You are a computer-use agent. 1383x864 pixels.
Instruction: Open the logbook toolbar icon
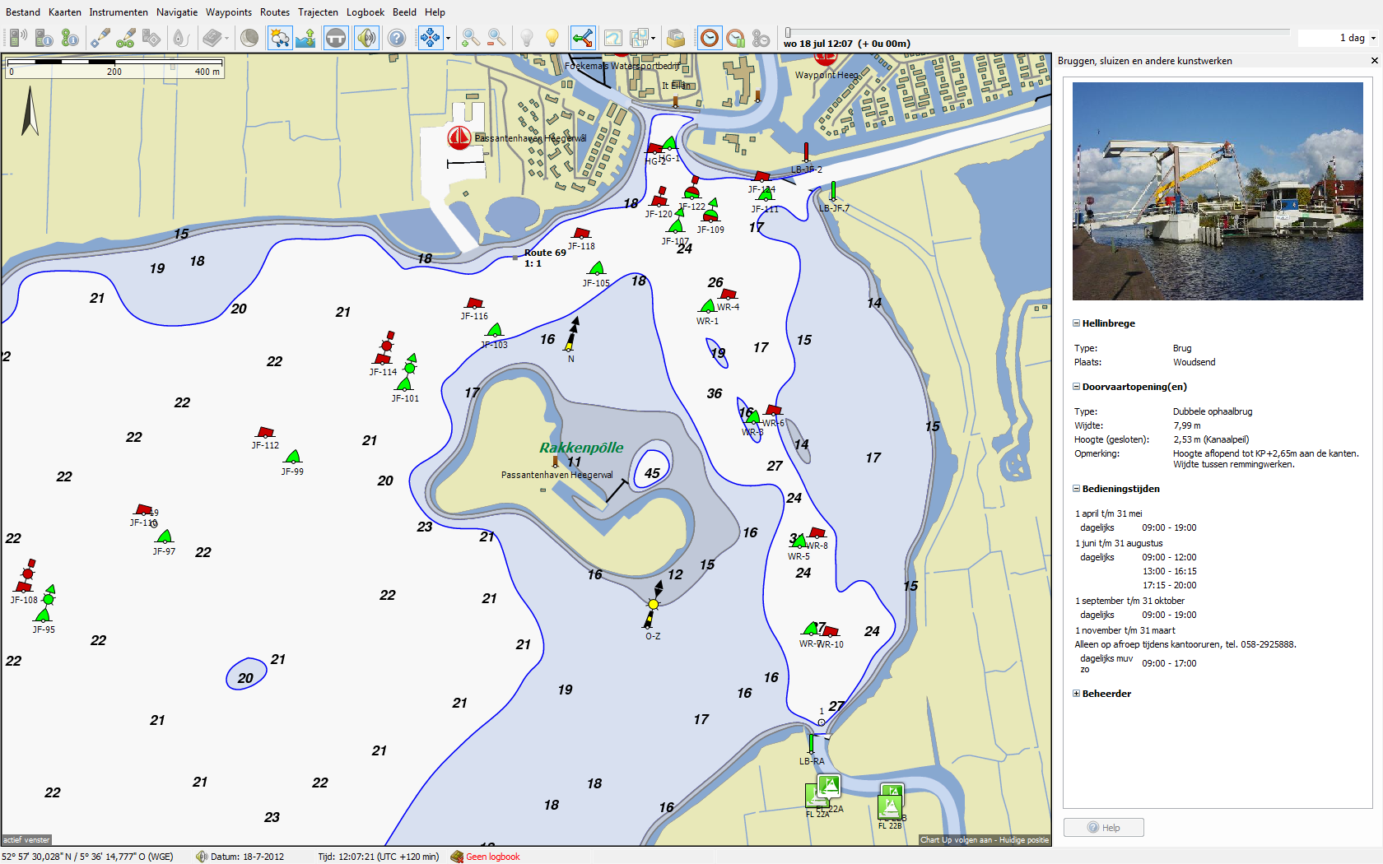212,38
